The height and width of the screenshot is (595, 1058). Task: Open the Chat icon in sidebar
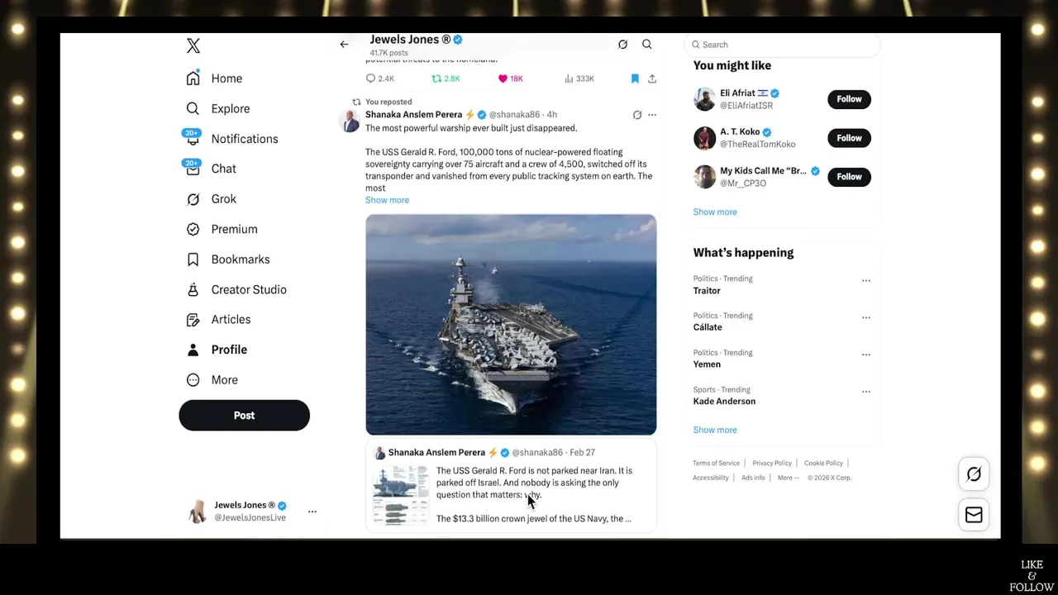(193, 169)
